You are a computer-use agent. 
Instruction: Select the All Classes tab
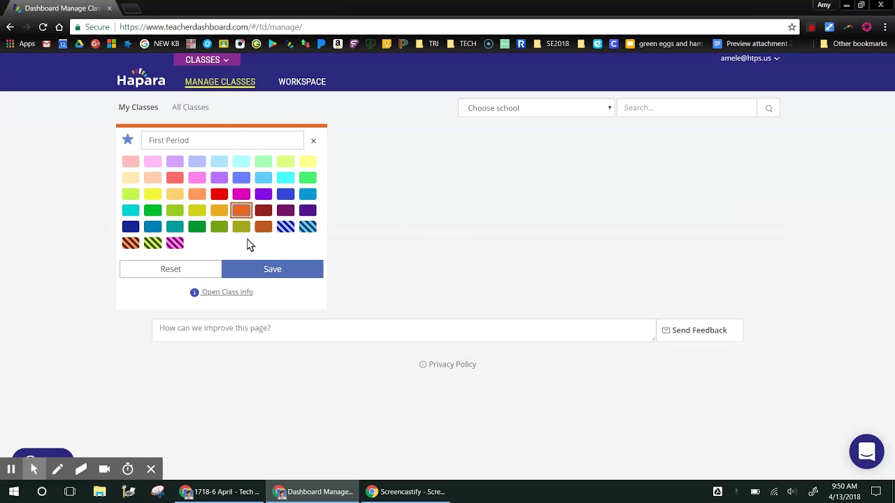(190, 107)
